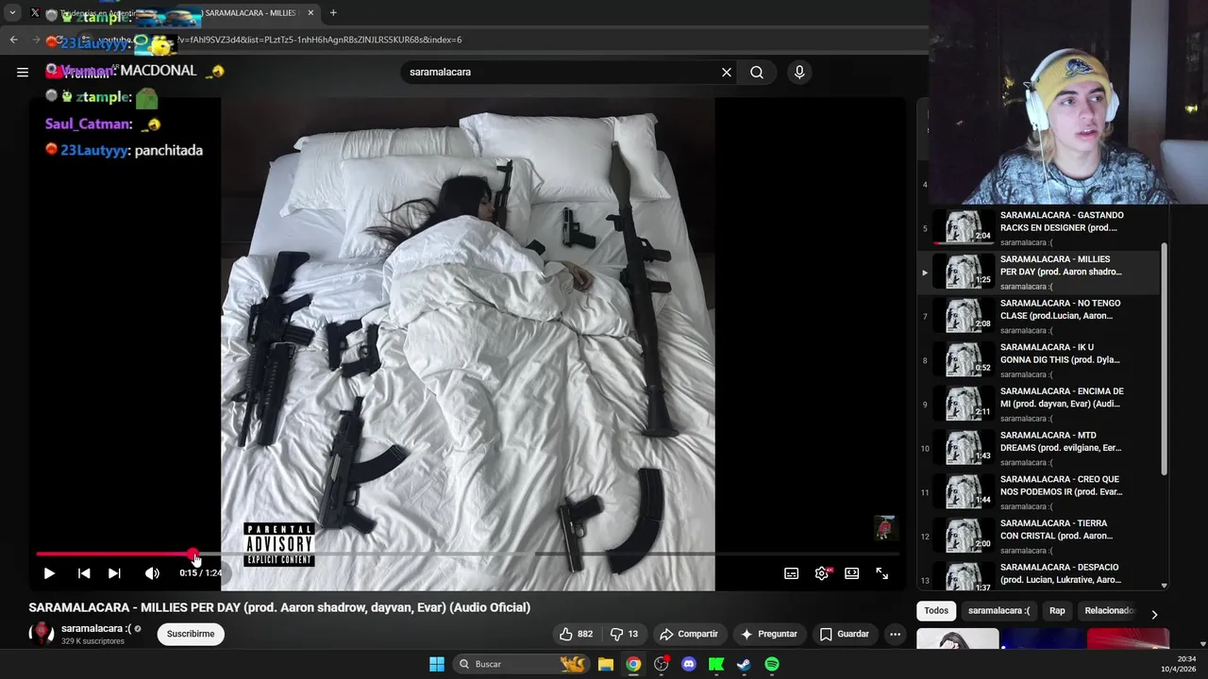Select the Todos filter chip
The width and height of the screenshot is (1208, 679).
tap(936, 610)
